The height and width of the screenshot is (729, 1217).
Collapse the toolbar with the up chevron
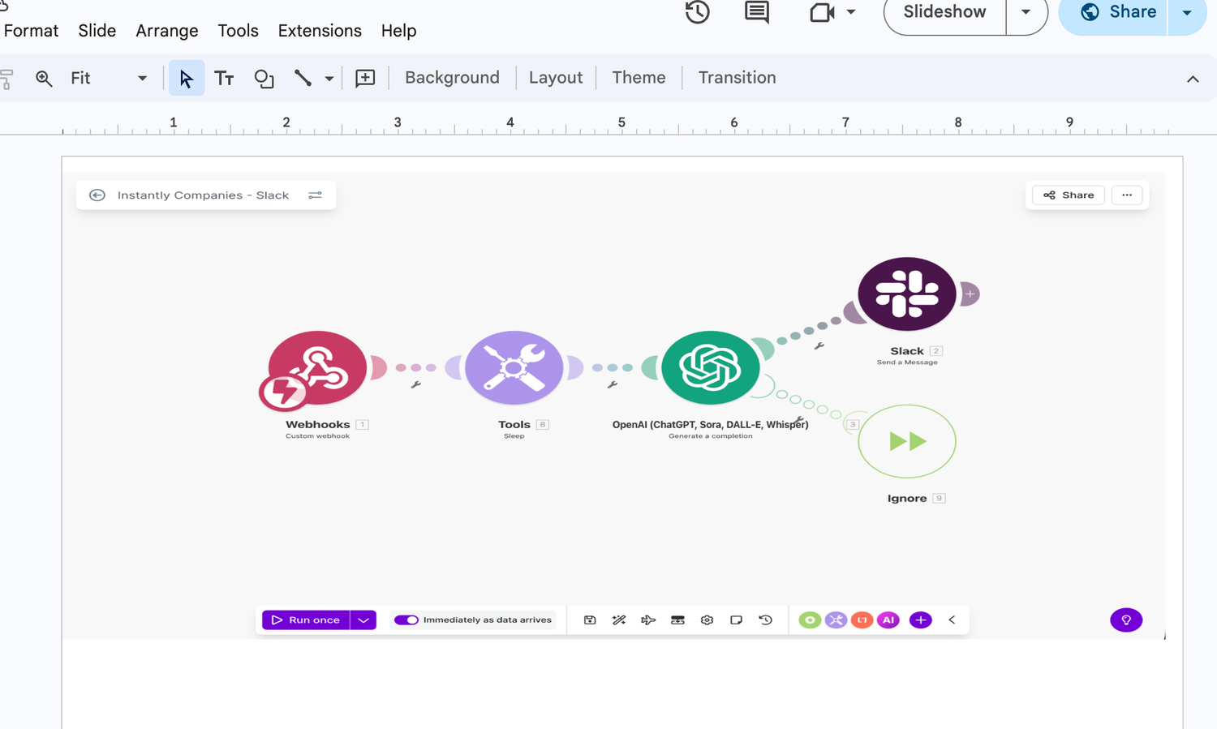click(1193, 79)
